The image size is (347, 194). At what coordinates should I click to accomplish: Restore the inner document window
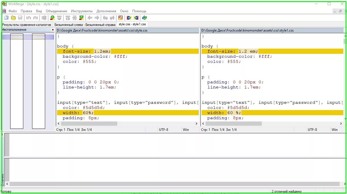[x=340, y=11]
